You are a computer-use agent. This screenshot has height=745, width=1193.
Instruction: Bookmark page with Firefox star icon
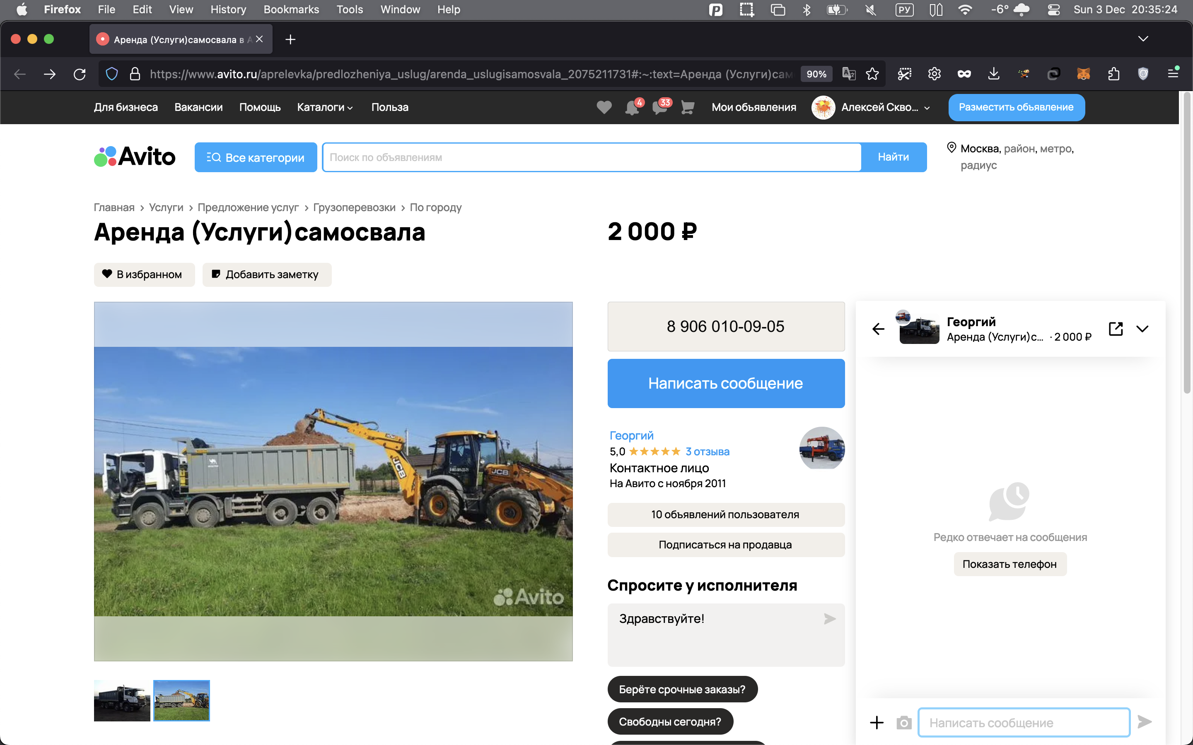872,74
